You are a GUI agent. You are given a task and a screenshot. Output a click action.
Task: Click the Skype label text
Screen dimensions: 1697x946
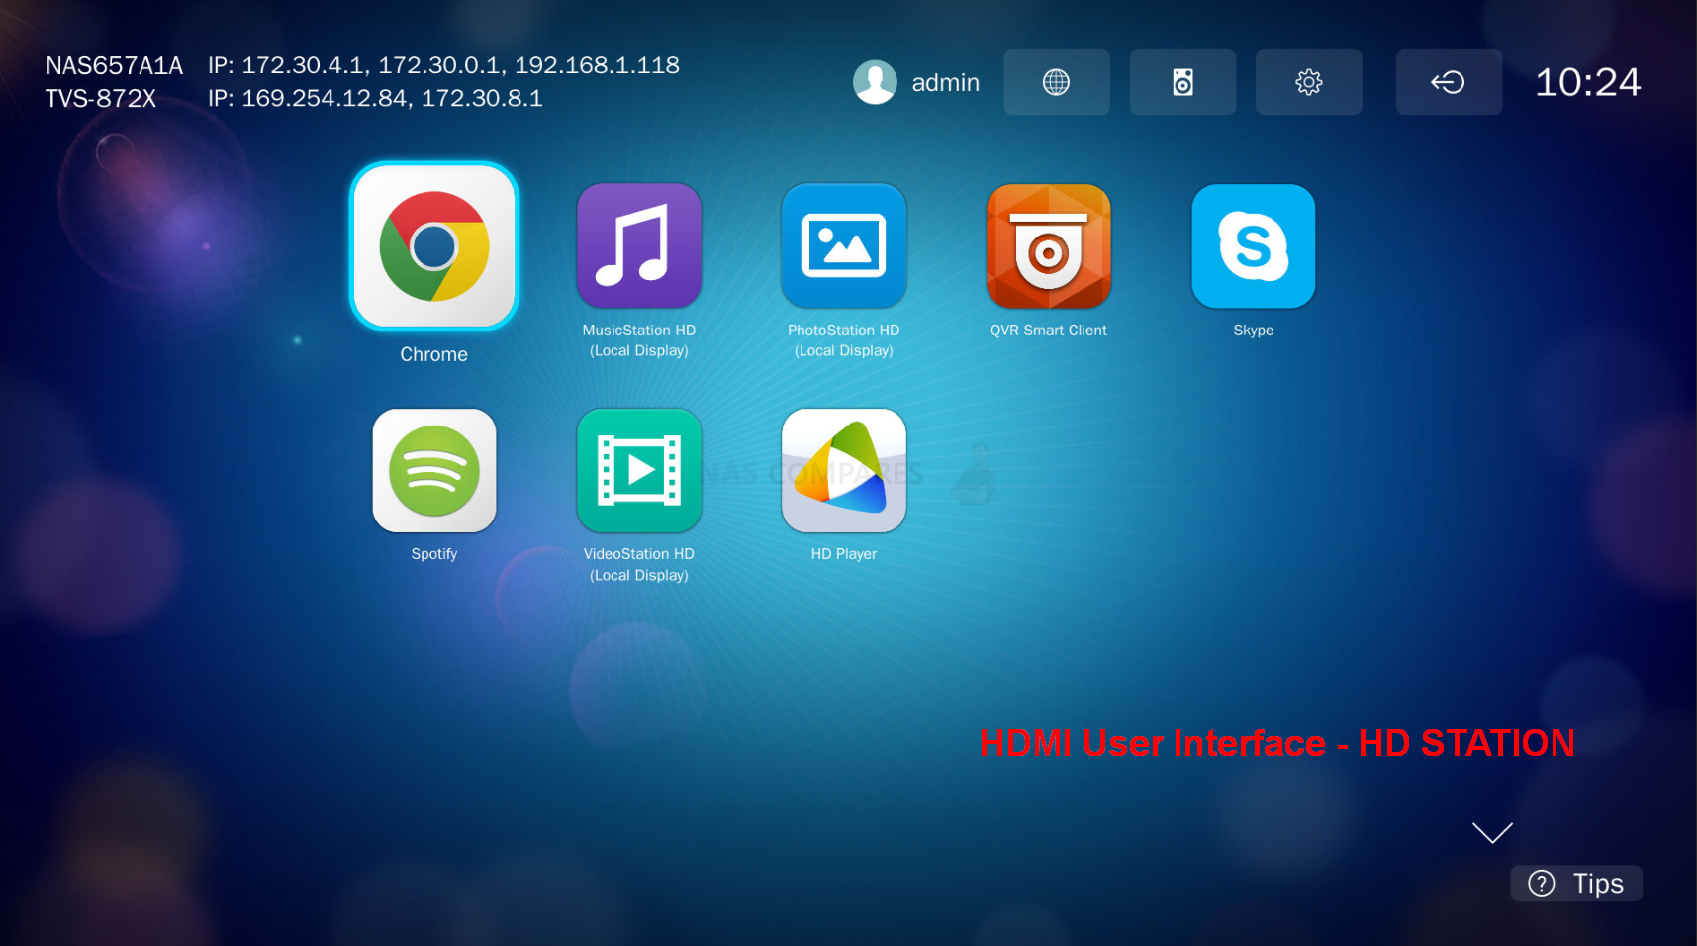pyautogui.click(x=1254, y=331)
